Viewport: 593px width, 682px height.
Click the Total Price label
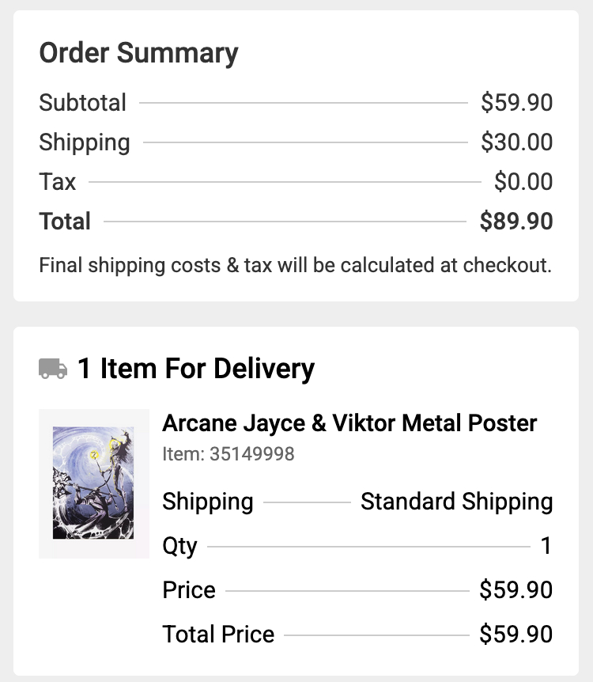(x=218, y=635)
